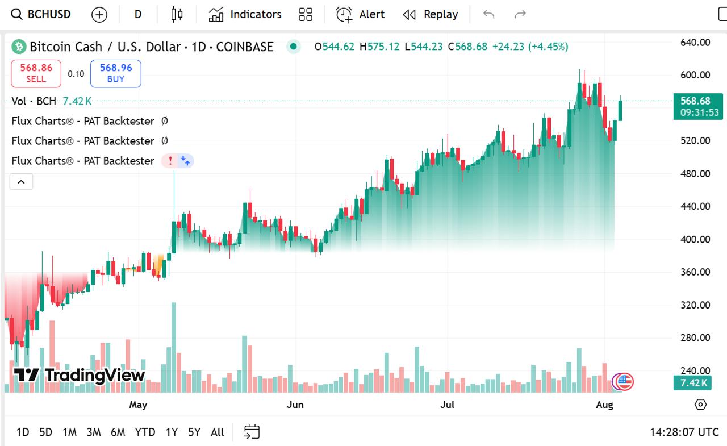This screenshot has width=727, height=446.
Task: Click the green data status dot
Action: click(x=294, y=47)
